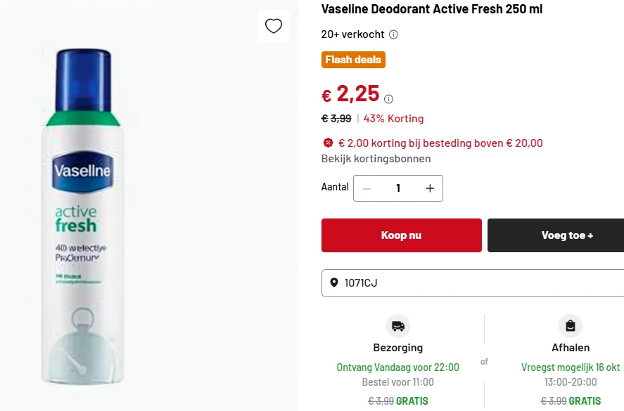Image resolution: width=624 pixels, height=411 pixels.
Task: Select the delivery truck icon under Bezorging
Action: [x=398, y=326]
